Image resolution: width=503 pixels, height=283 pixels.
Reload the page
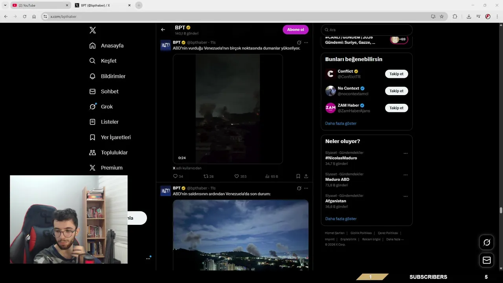[24, 17]
